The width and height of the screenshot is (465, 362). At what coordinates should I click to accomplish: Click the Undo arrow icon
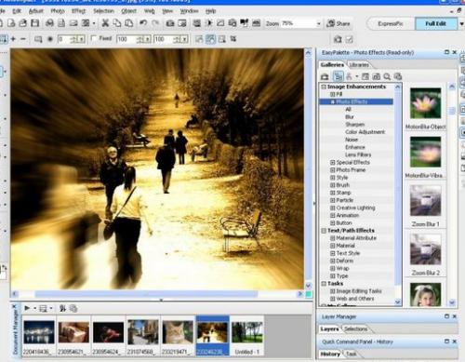click(143, 23)
